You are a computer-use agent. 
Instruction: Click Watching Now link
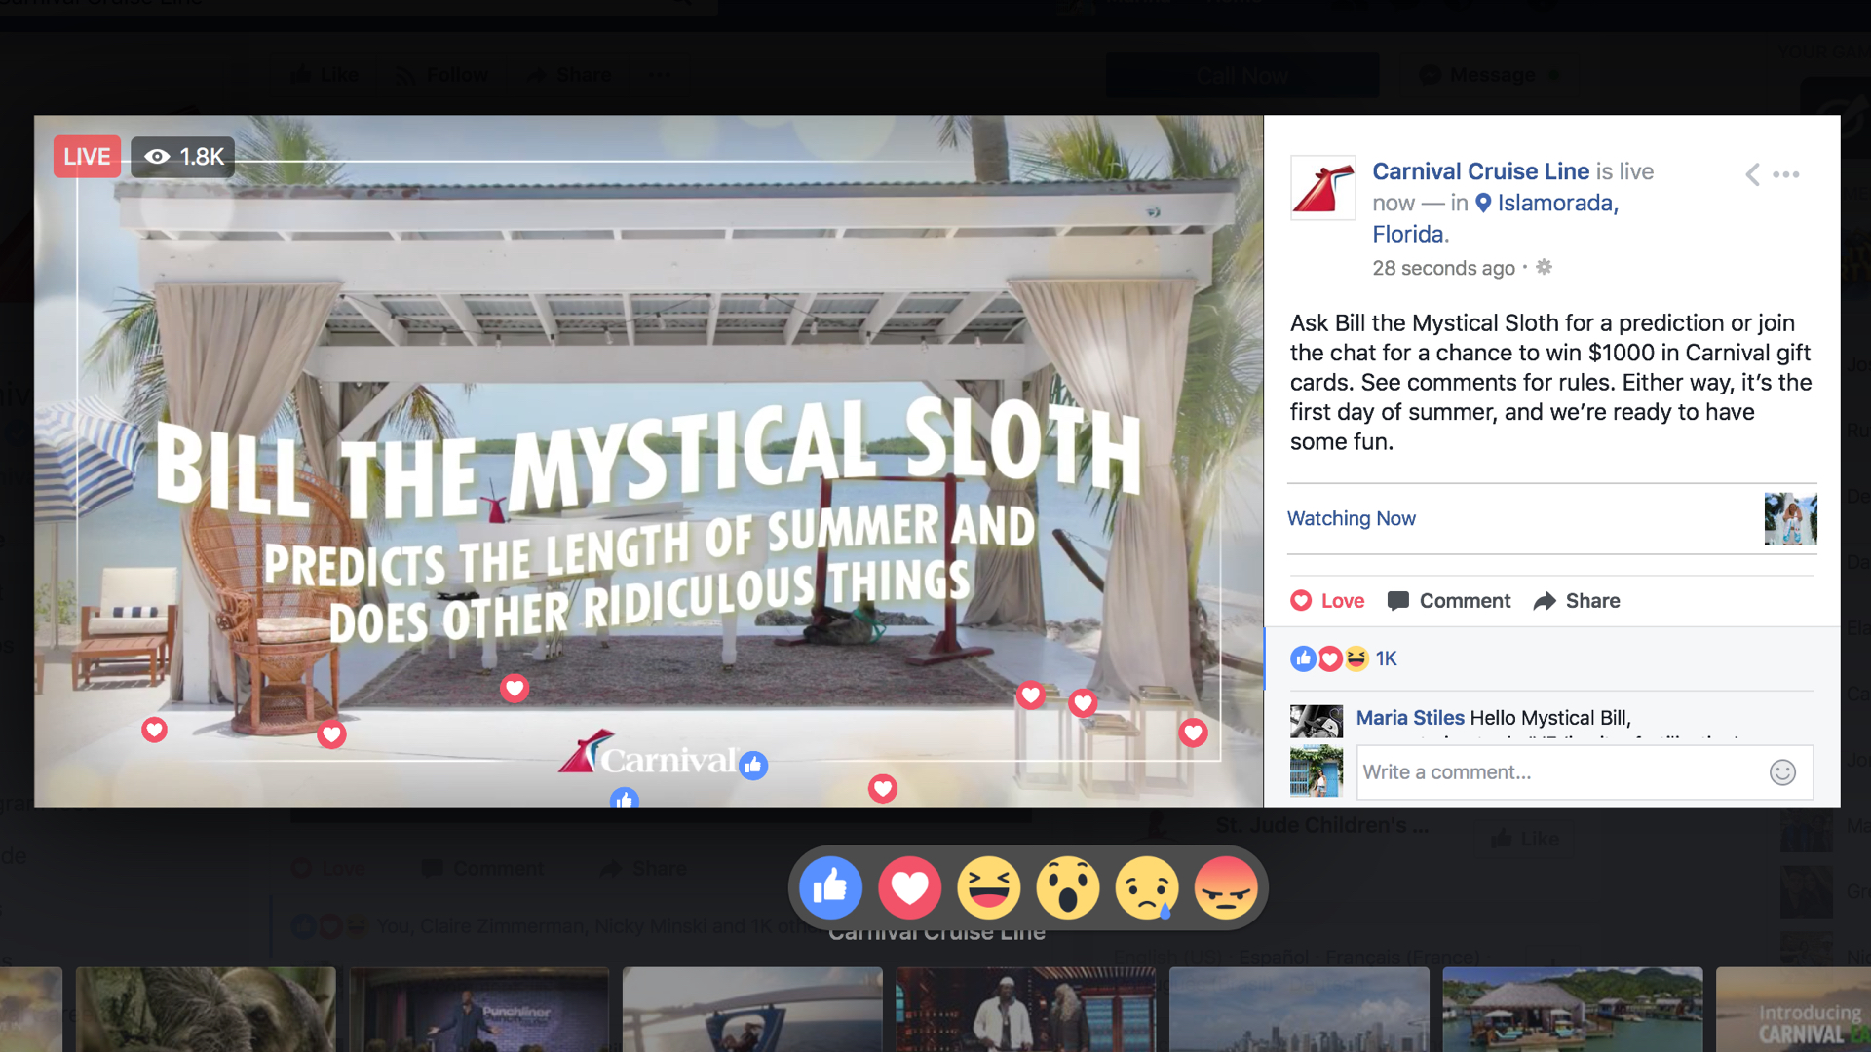(1352, 519)
